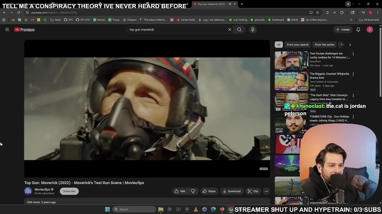This screenshot has height=214, width=382.
Task: Go back in browser history
Action: 4,12
